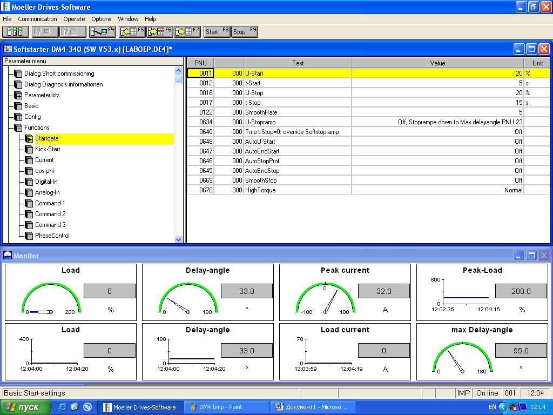Viewport: 553px width, 415px height.
Task: Click the max Delay-angle value 55.0
Action: [521, 351]
